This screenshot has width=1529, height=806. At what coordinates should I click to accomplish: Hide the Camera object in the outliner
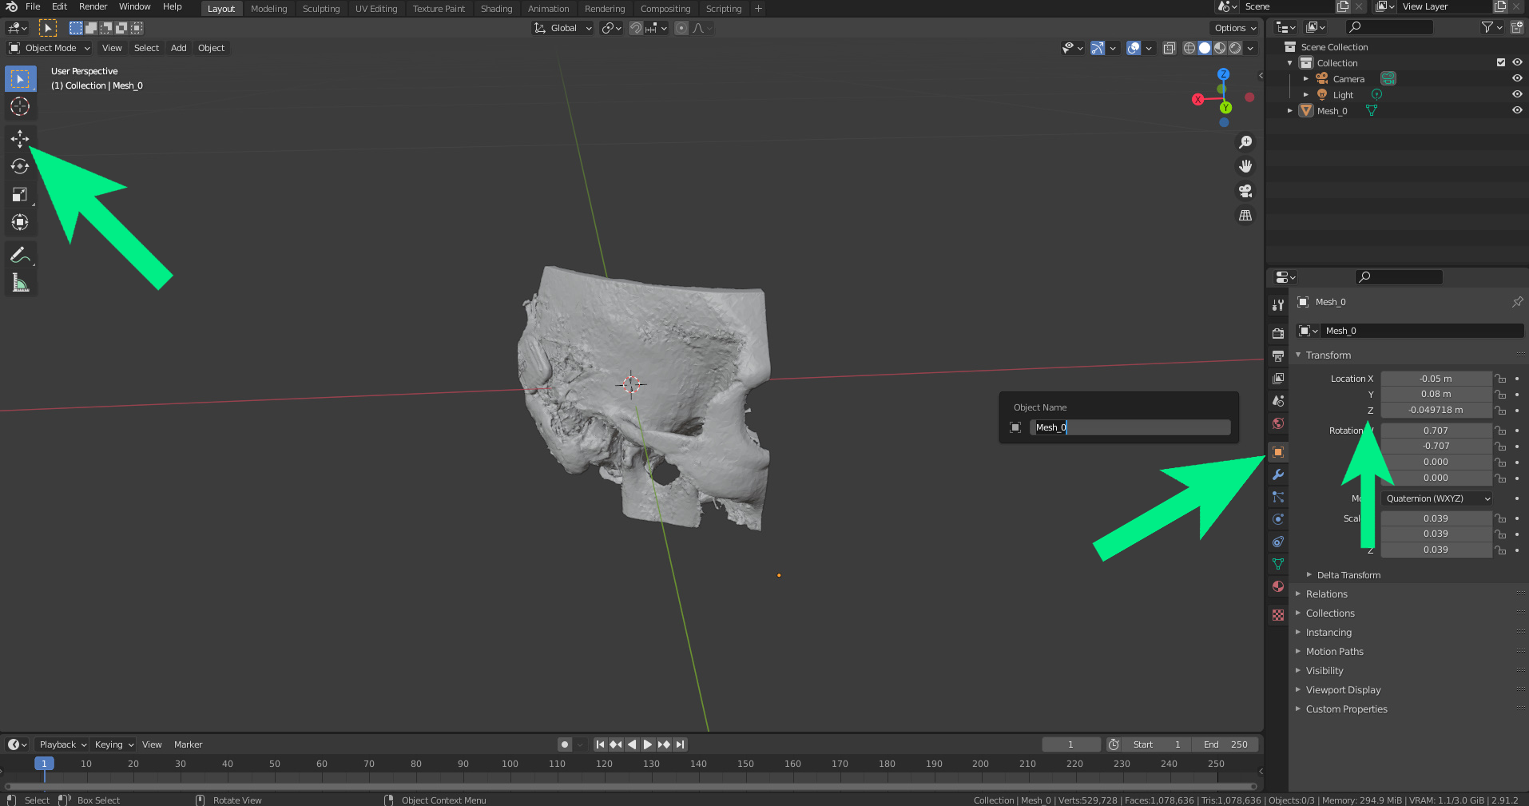[1516, 78]
